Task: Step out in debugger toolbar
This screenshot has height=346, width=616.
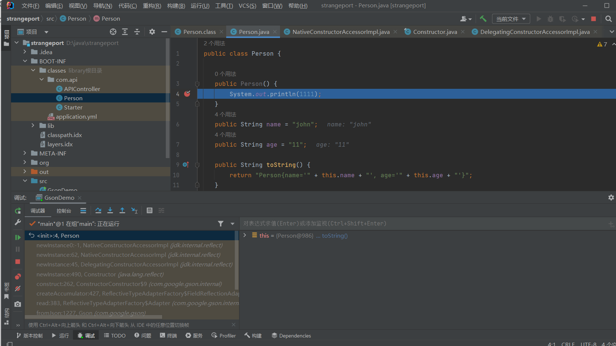Action: click(122, 210)
